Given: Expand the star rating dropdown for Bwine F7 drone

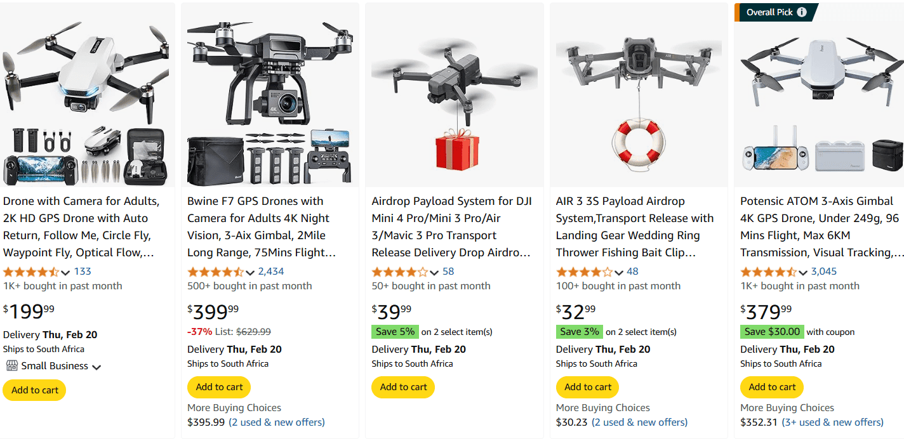Looking at the screenshot, I should pos(249,271).
